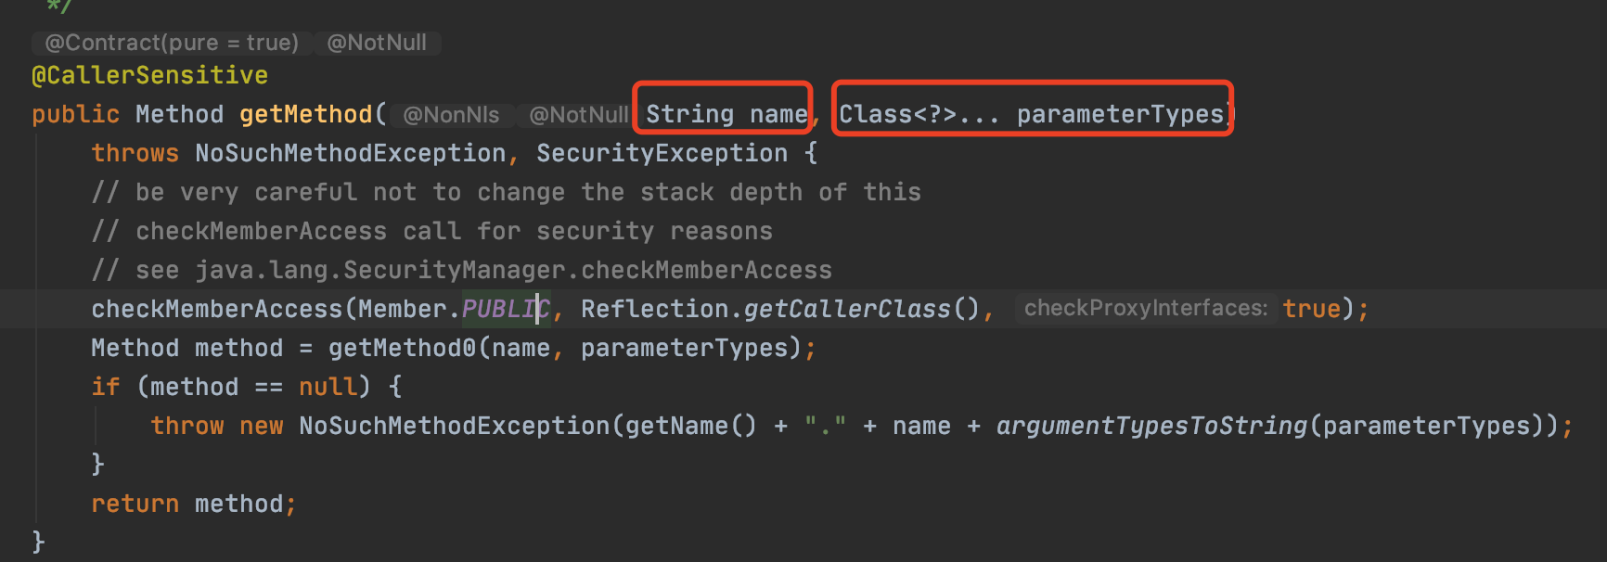Click the getName() call in the throw statement

(x=690, y=426)
